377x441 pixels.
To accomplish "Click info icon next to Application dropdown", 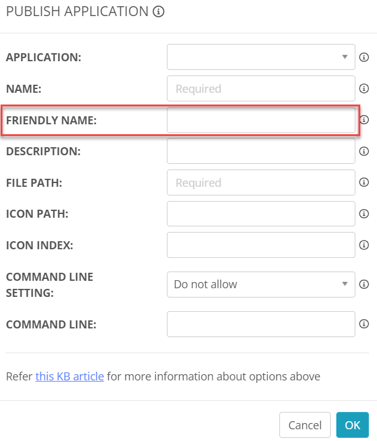I will 364,57.
